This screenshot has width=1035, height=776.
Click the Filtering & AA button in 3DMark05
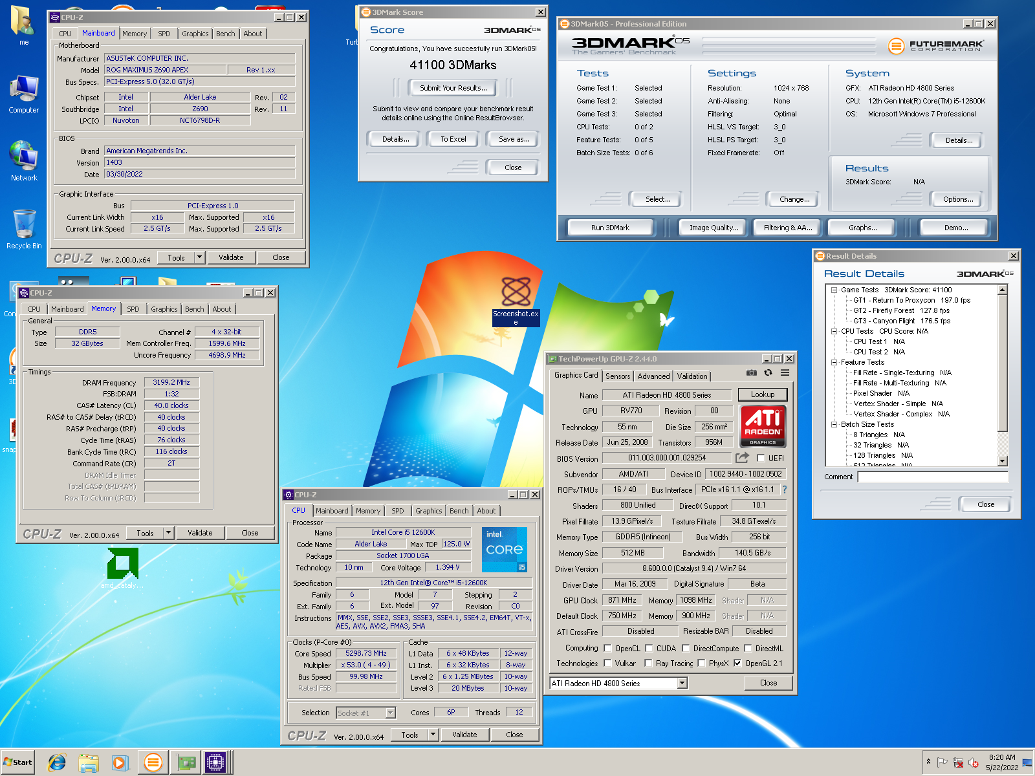[x=788, y=228]
